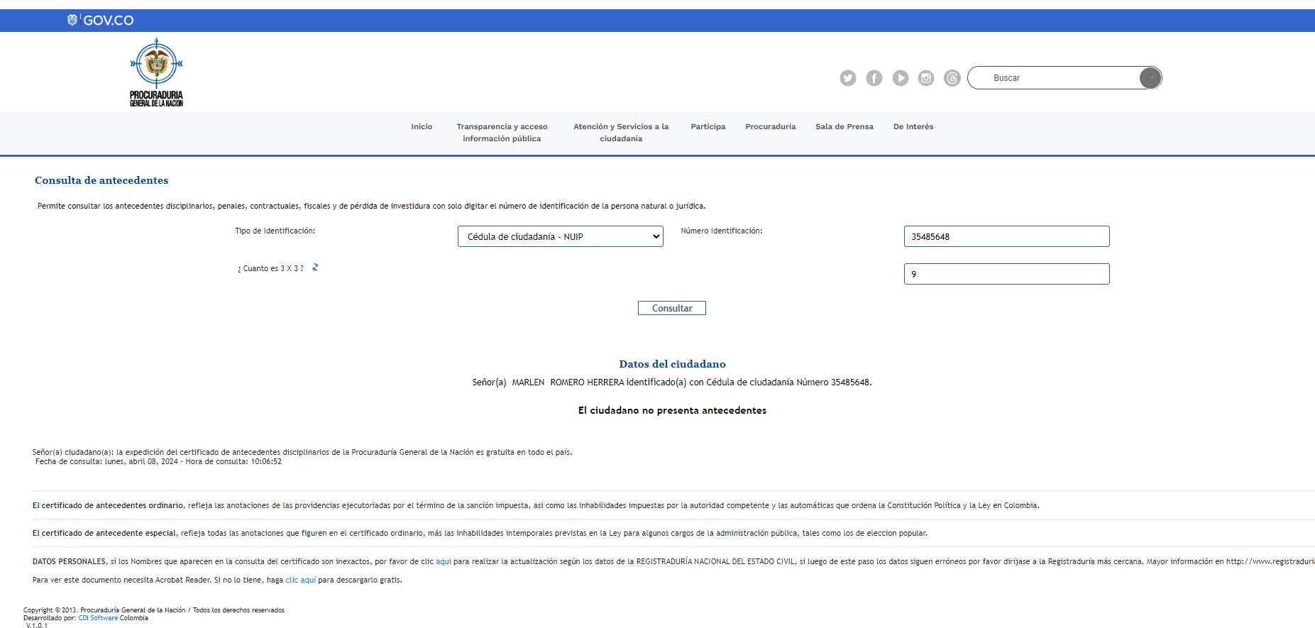Click the captcha answer input field

tap(1006, 274)
